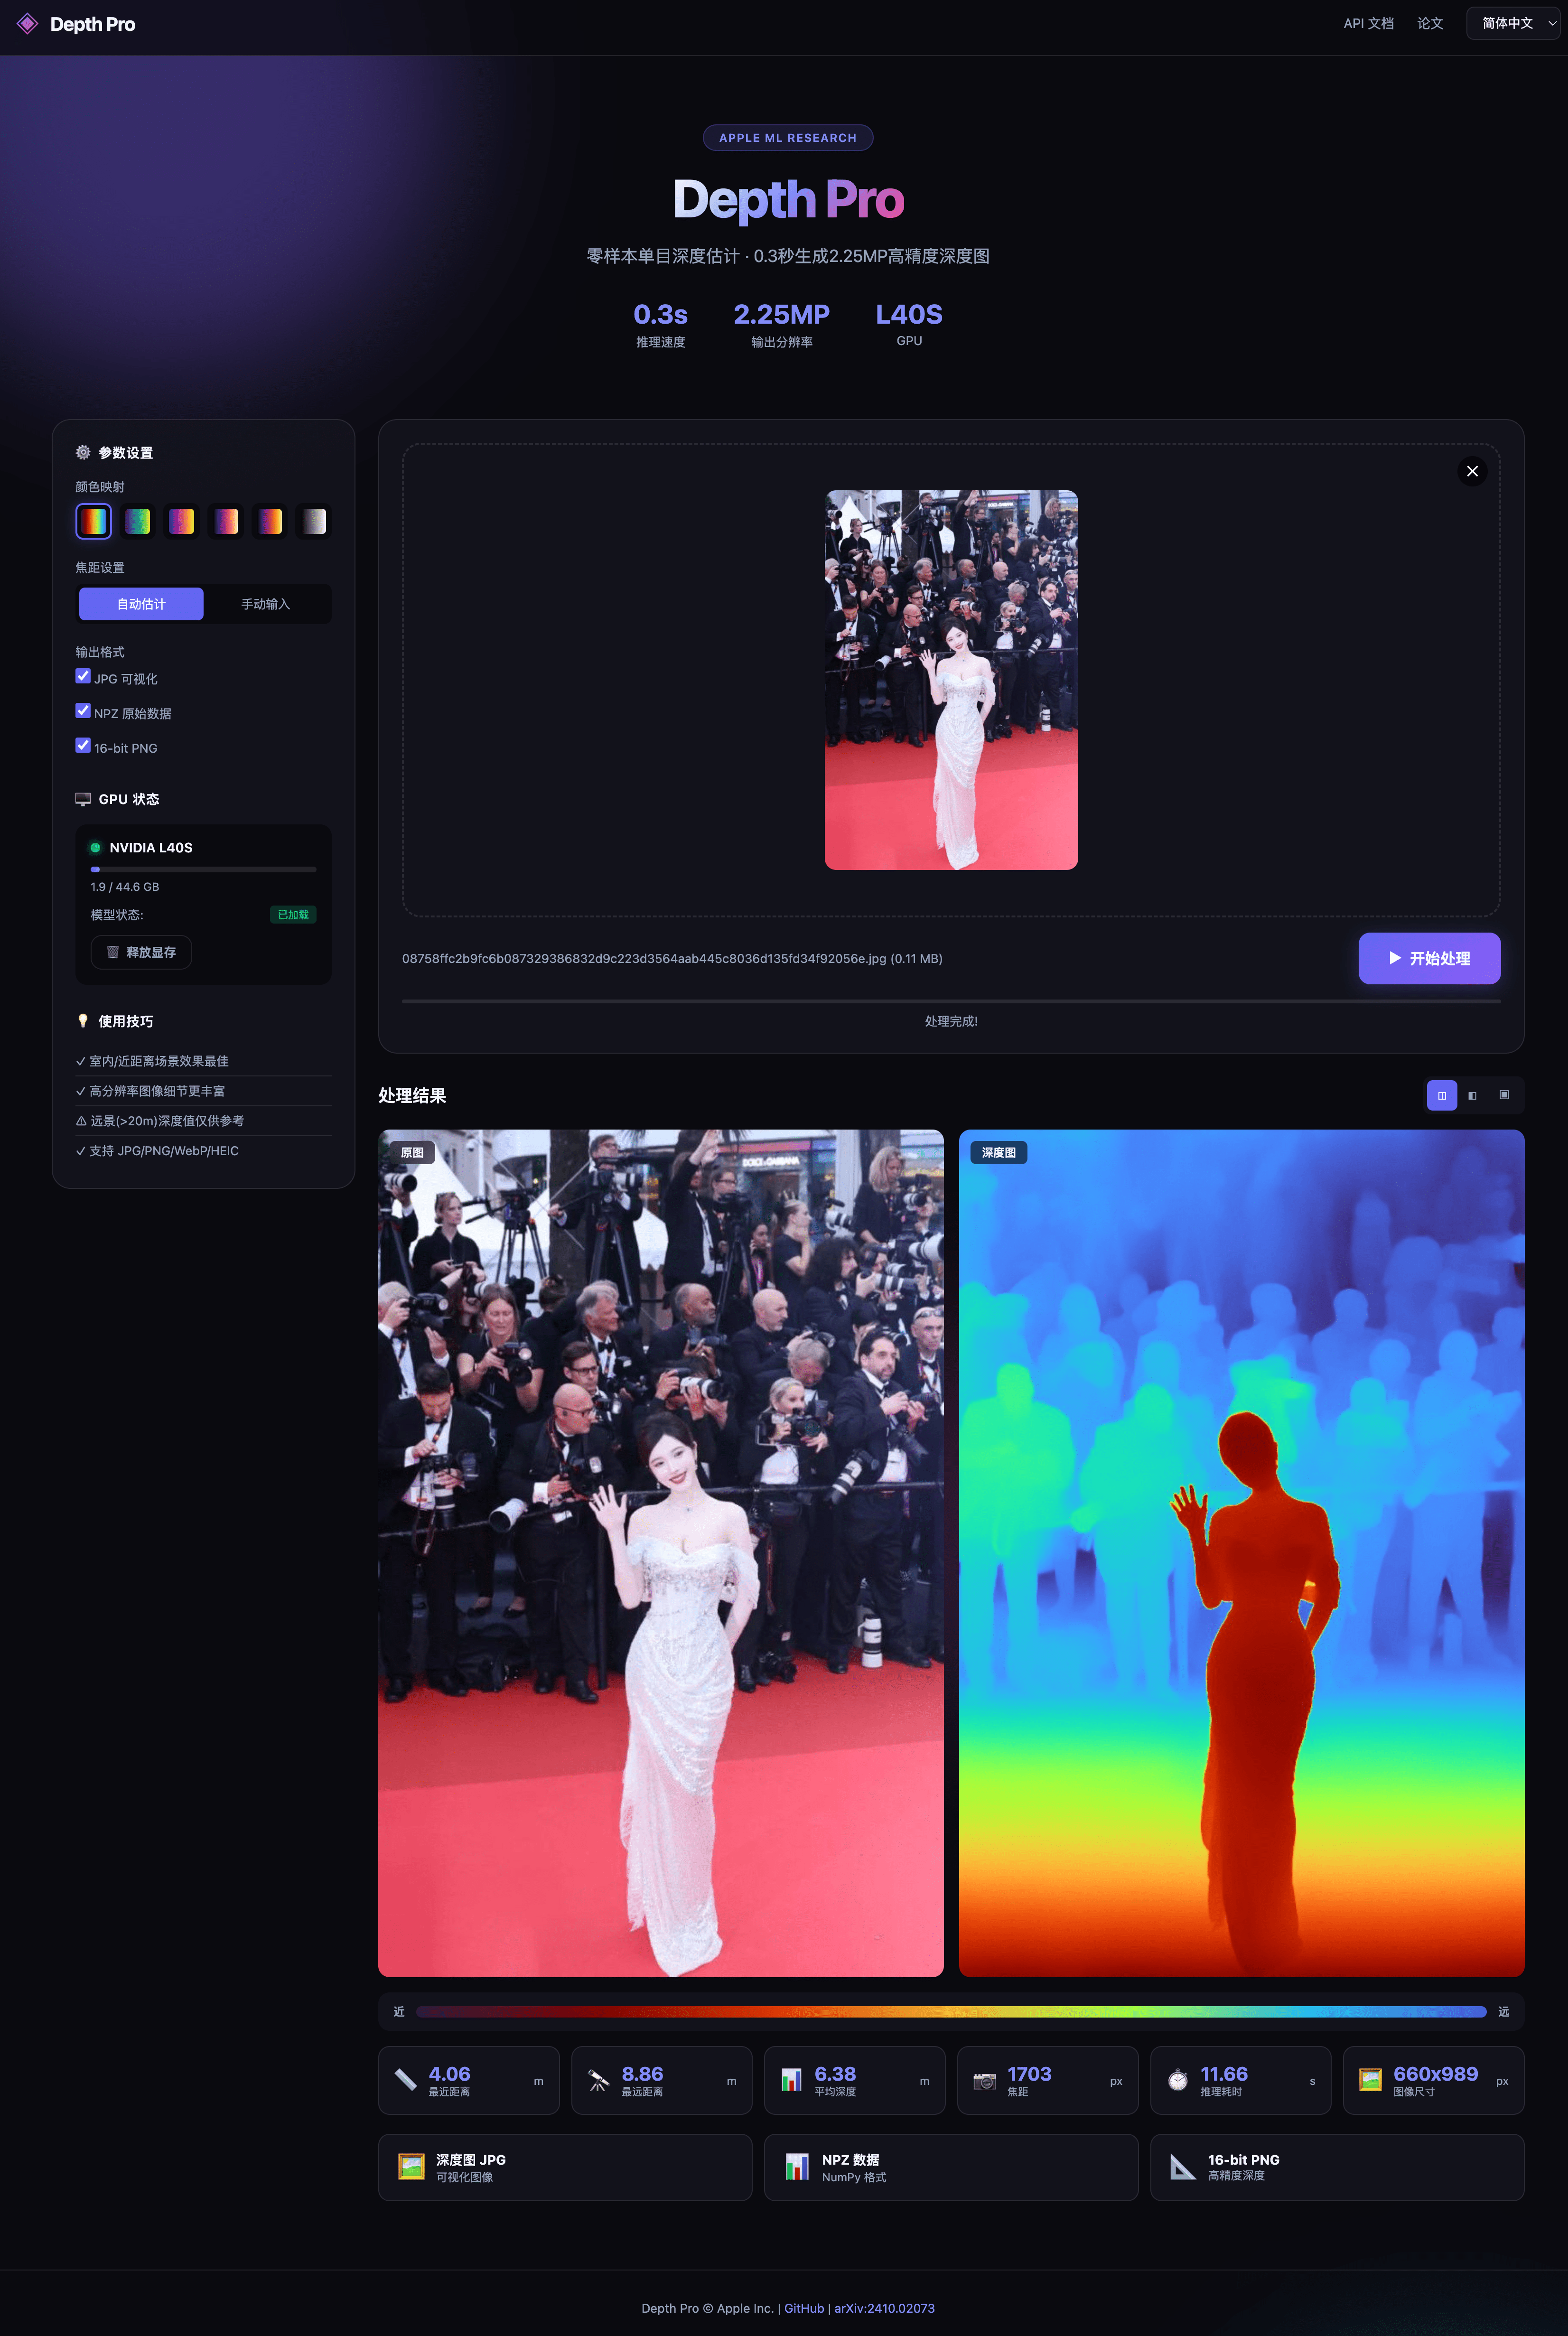Screen dimensions: 1568x2336
Task: Select the grayscale colormap swatch
Action: [x=314, y=521]
